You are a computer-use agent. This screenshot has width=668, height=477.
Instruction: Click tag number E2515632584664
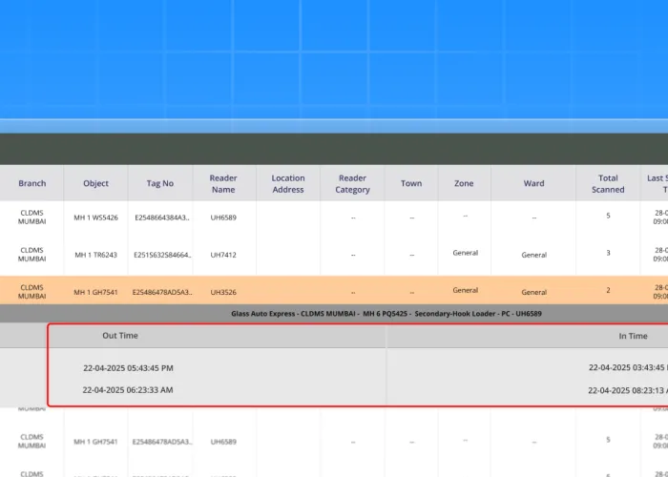point(161,255)
